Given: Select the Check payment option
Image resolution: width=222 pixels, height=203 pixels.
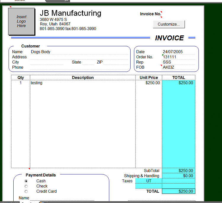Looking at the screenshot, I should click(x=26, y=186).
